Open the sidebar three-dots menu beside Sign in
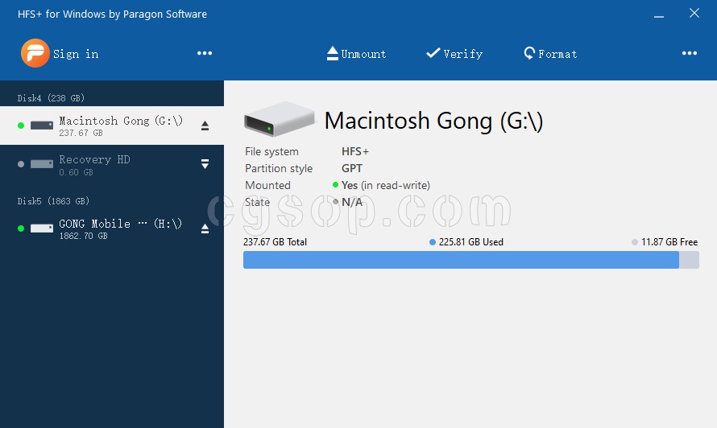 [205, 53]
